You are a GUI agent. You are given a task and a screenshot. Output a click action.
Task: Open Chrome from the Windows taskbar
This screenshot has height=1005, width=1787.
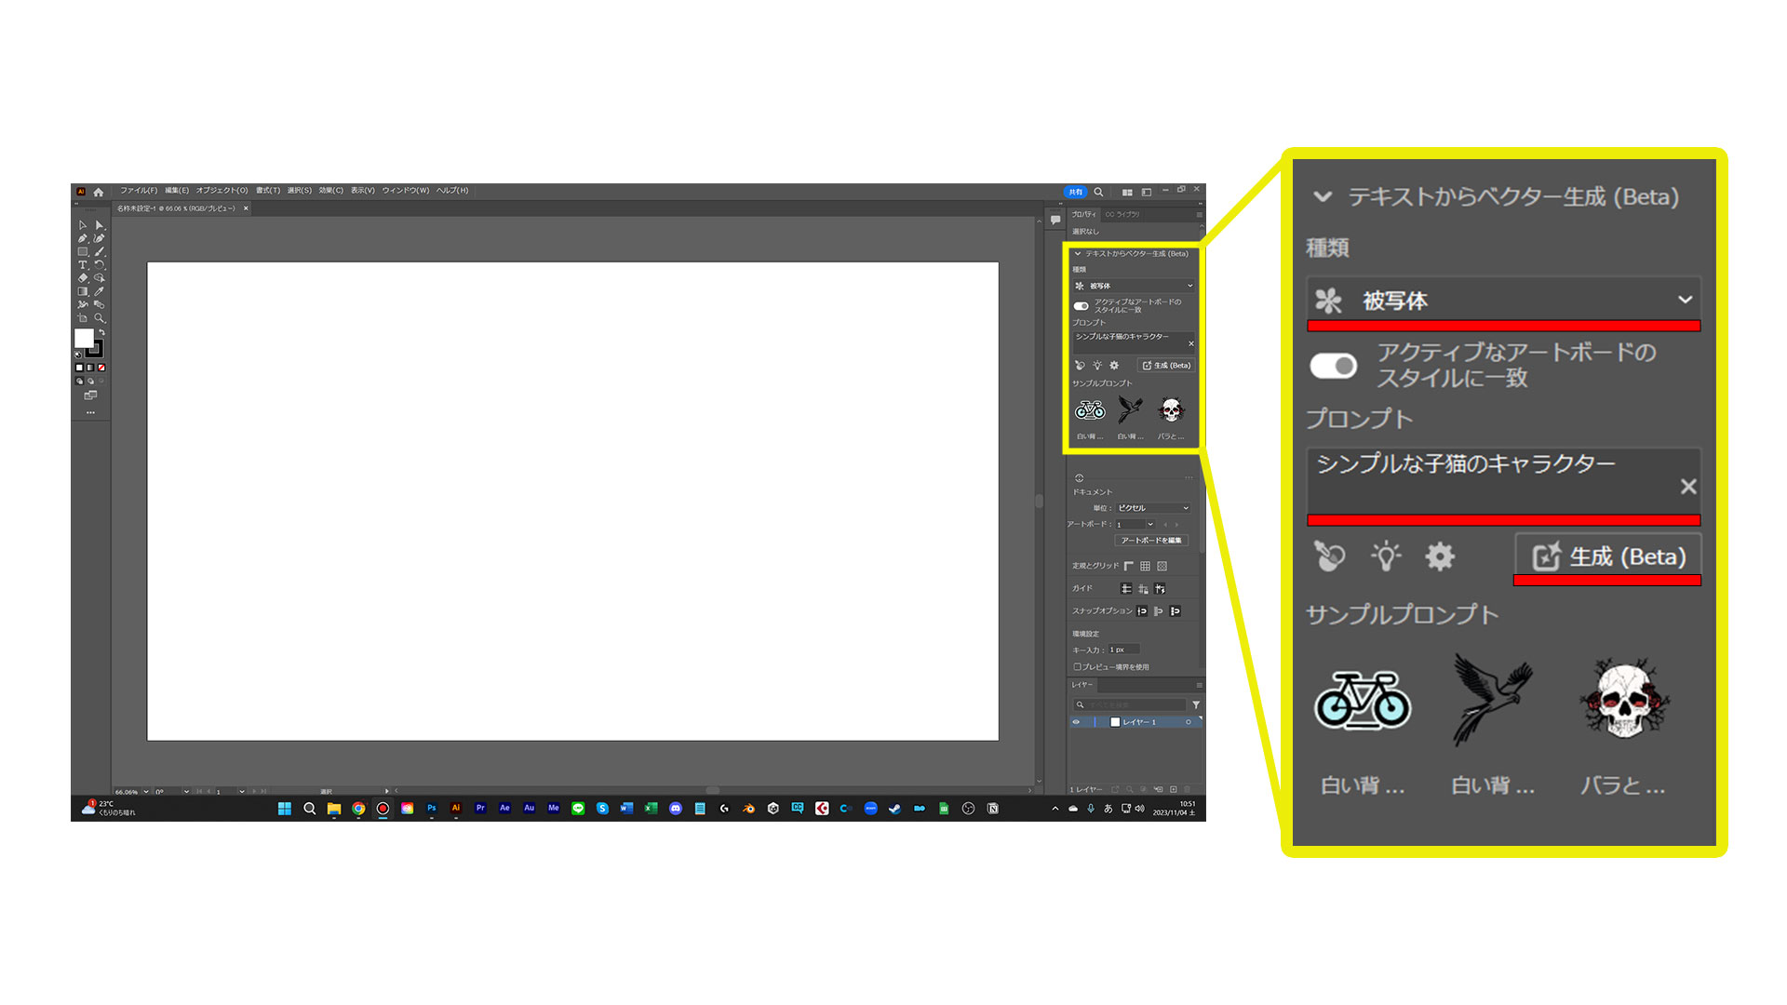[358, 809]
